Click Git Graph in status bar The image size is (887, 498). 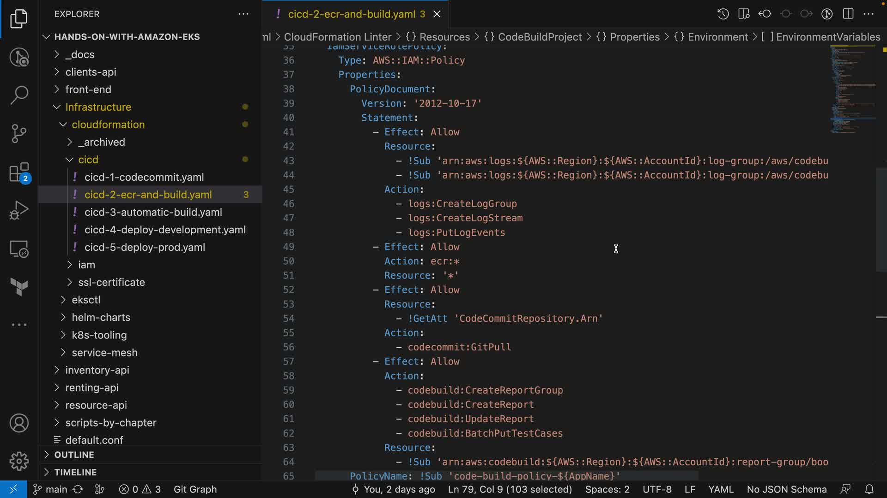point(195,489)
